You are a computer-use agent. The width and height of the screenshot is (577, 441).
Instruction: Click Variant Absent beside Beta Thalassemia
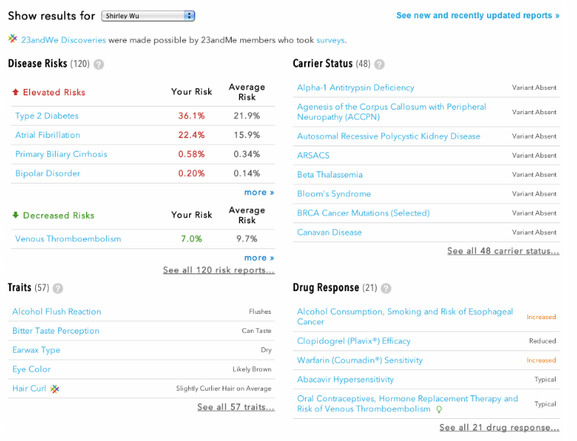coord(534,174)
